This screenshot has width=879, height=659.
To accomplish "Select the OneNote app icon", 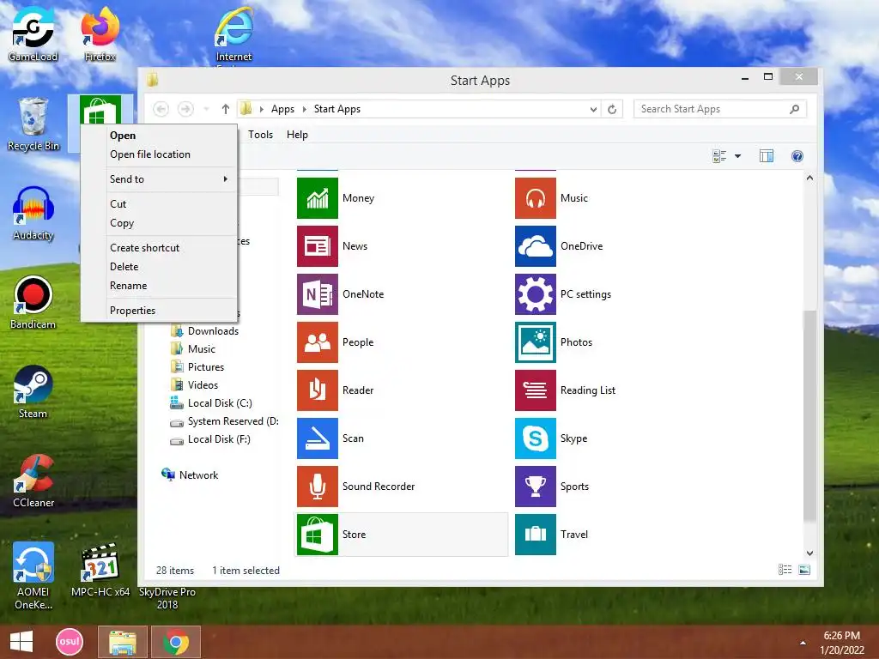I will click(x=318, y=294).
